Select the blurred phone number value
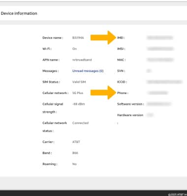This screenshot has height=196, width=187. 158,93
